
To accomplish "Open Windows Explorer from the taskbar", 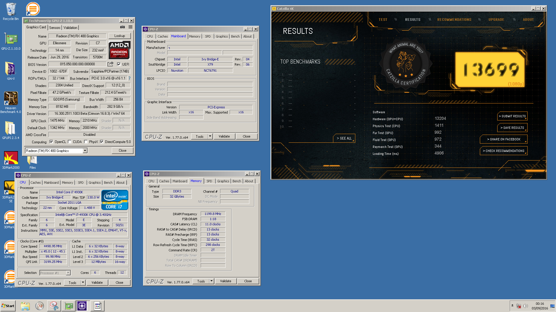I will (25, 306).
